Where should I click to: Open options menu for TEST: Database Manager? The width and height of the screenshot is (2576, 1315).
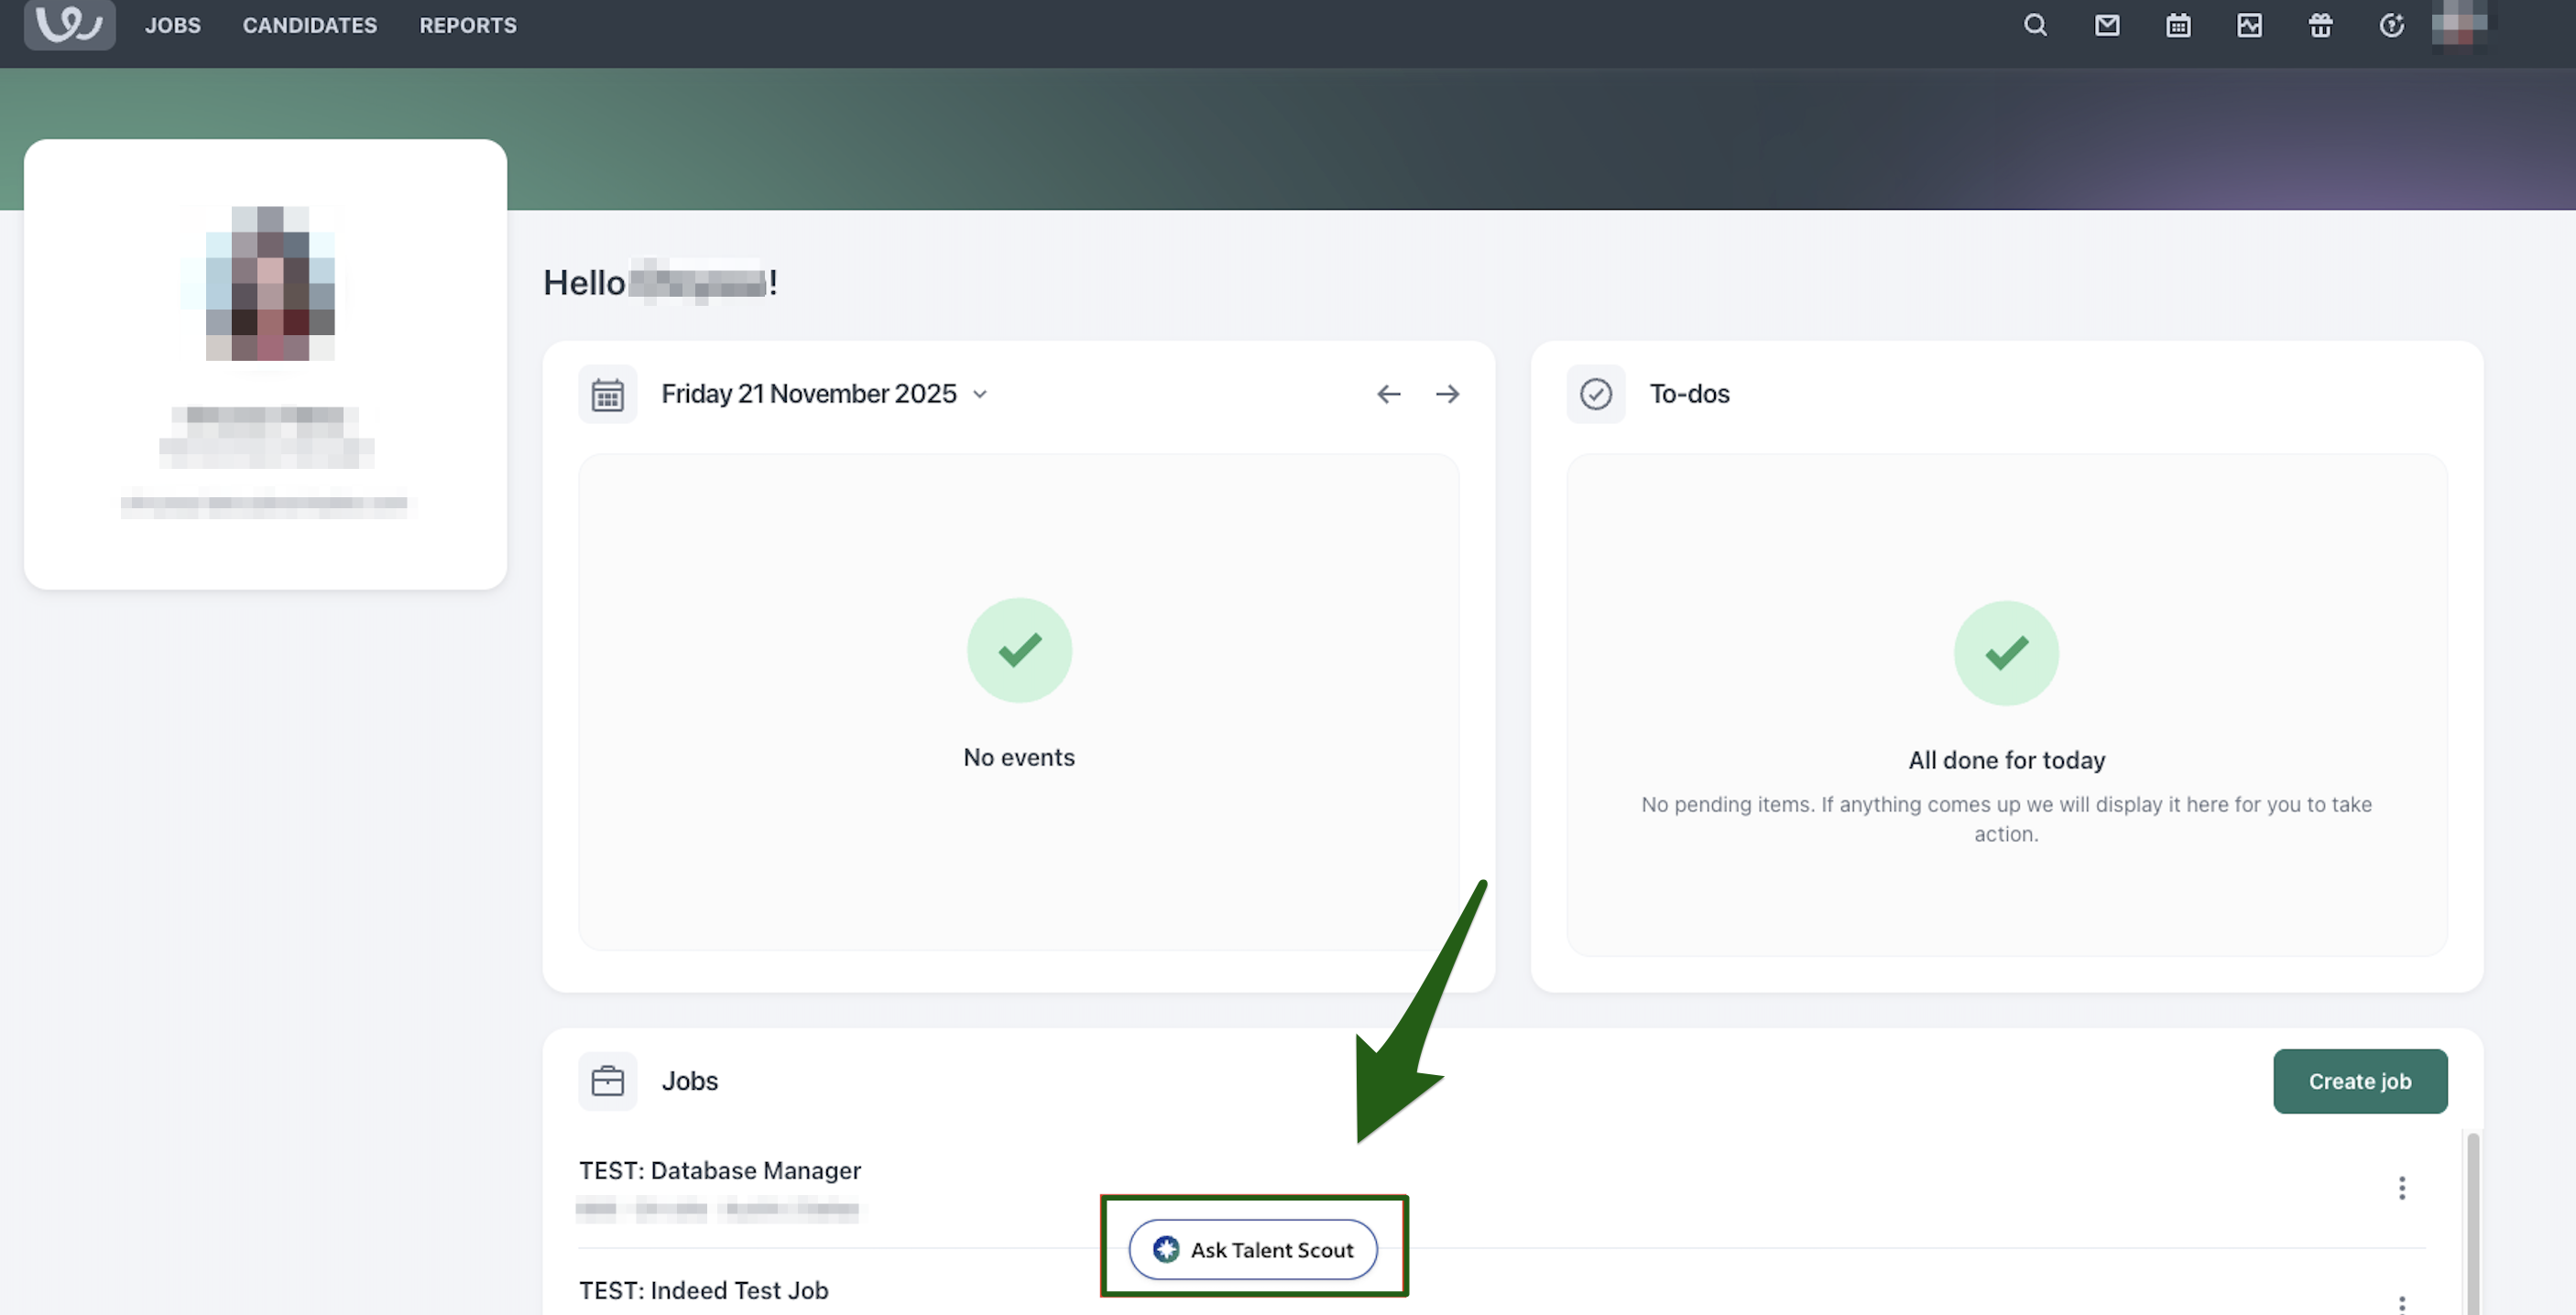[2401, 1188]
